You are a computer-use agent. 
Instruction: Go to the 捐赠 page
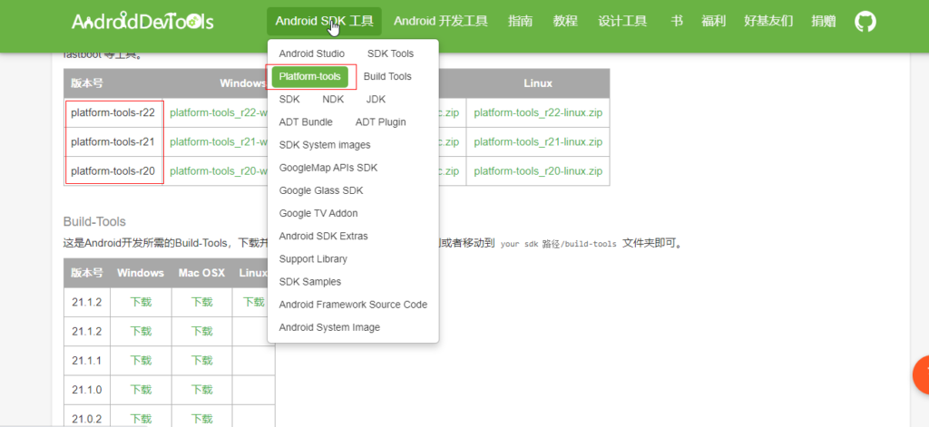pos(824,21)
